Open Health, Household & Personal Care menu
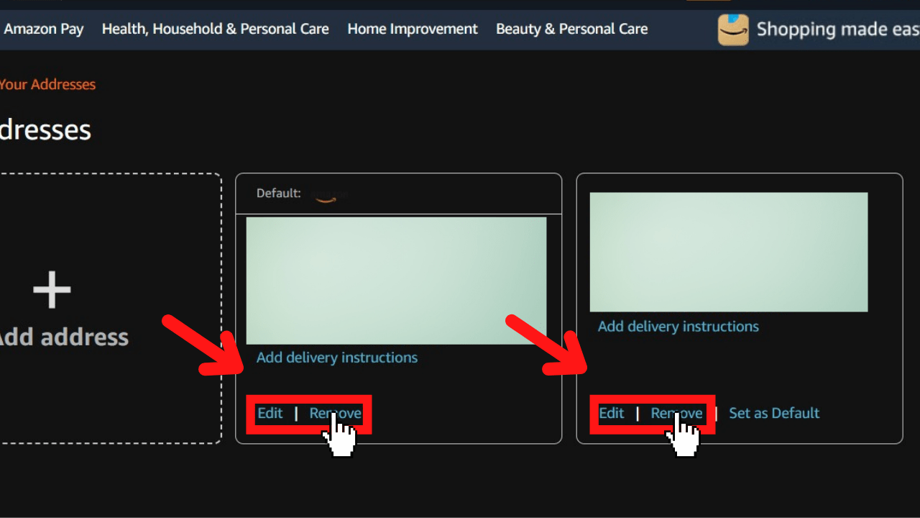This screenshot has width=920, height=518. [215, 29]
